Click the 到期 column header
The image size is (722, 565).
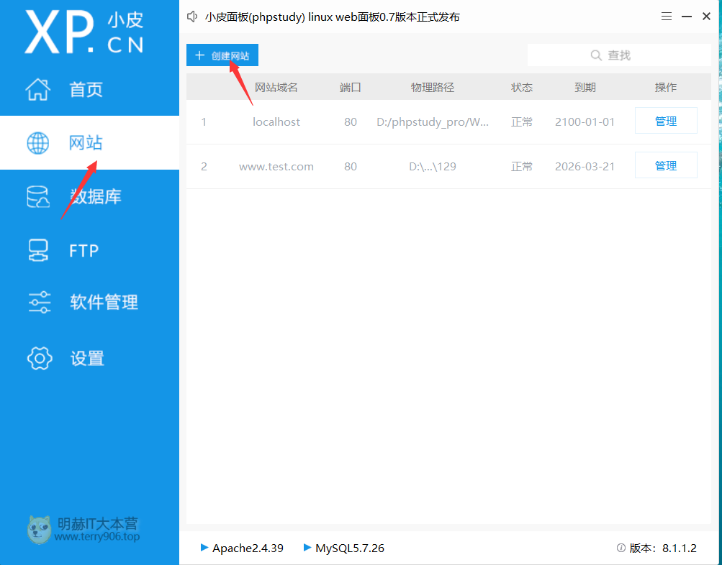point(585,88)
